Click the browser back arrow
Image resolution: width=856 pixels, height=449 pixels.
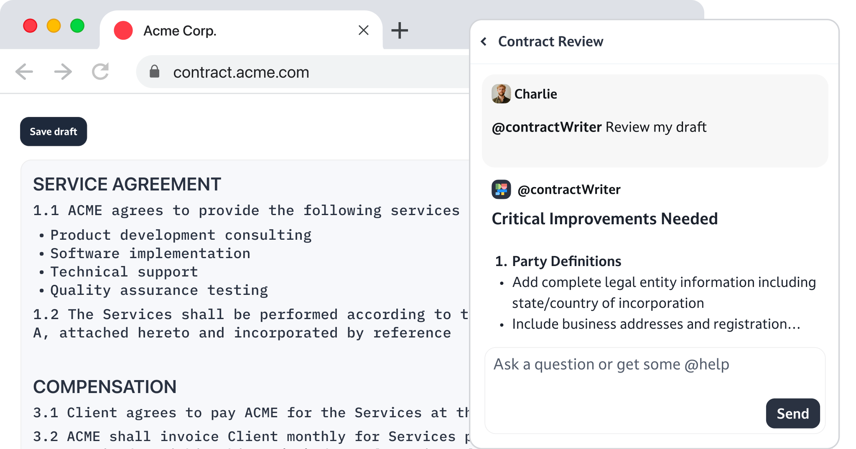coord(24,72)
